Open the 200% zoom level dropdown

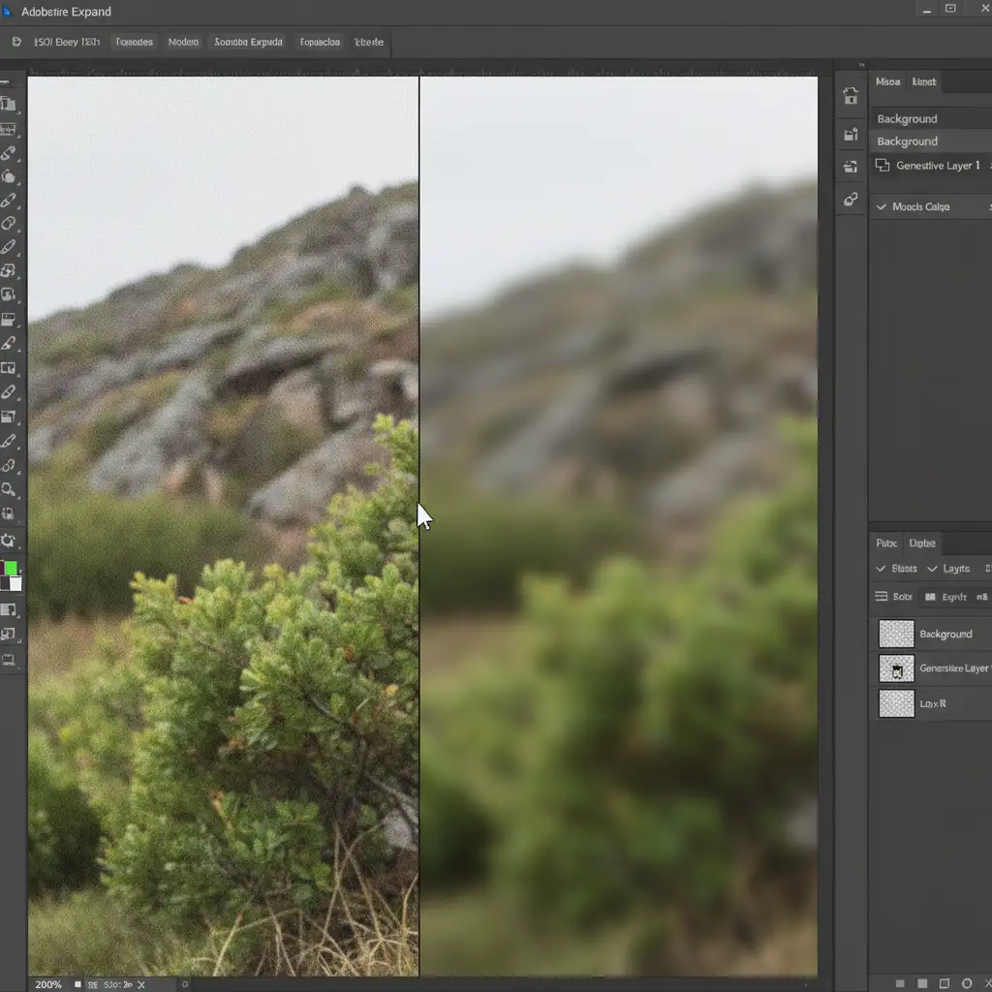click(48, 984)
